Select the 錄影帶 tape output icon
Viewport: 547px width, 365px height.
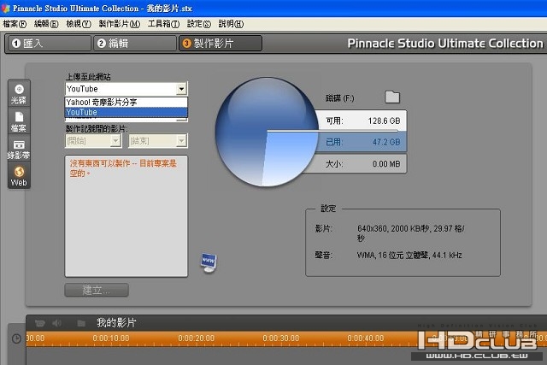(x=19, y=149)
